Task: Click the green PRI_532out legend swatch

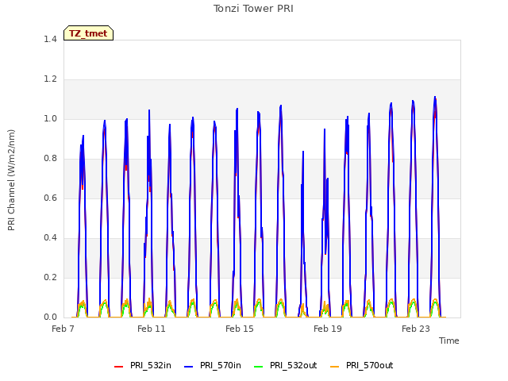Action: click(258, 367)
